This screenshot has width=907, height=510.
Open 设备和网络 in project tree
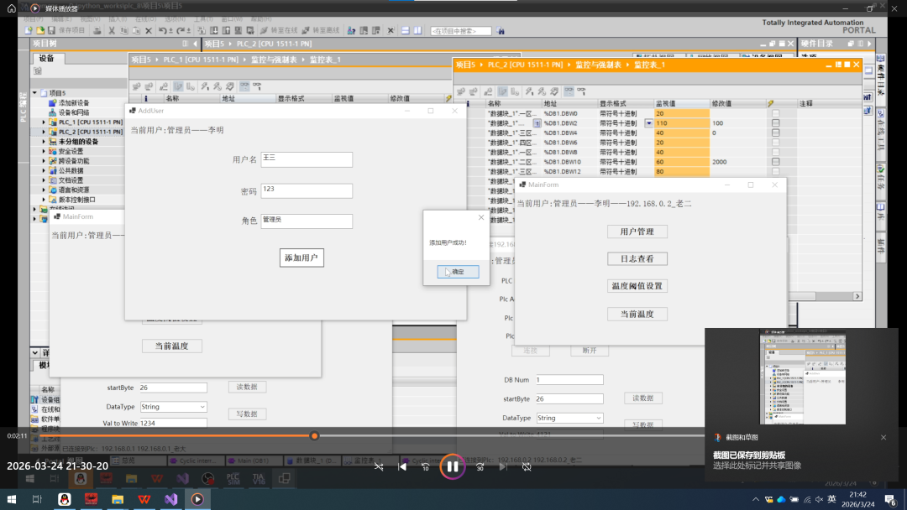click(69, 112)
